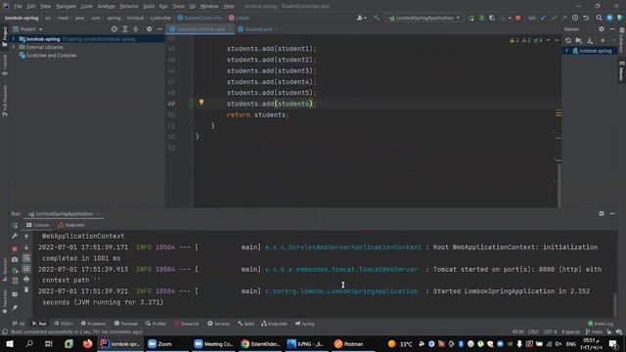Clear console with trash icon
The width and height of the screenshot is (626, 352).
(x=26, y=289)
